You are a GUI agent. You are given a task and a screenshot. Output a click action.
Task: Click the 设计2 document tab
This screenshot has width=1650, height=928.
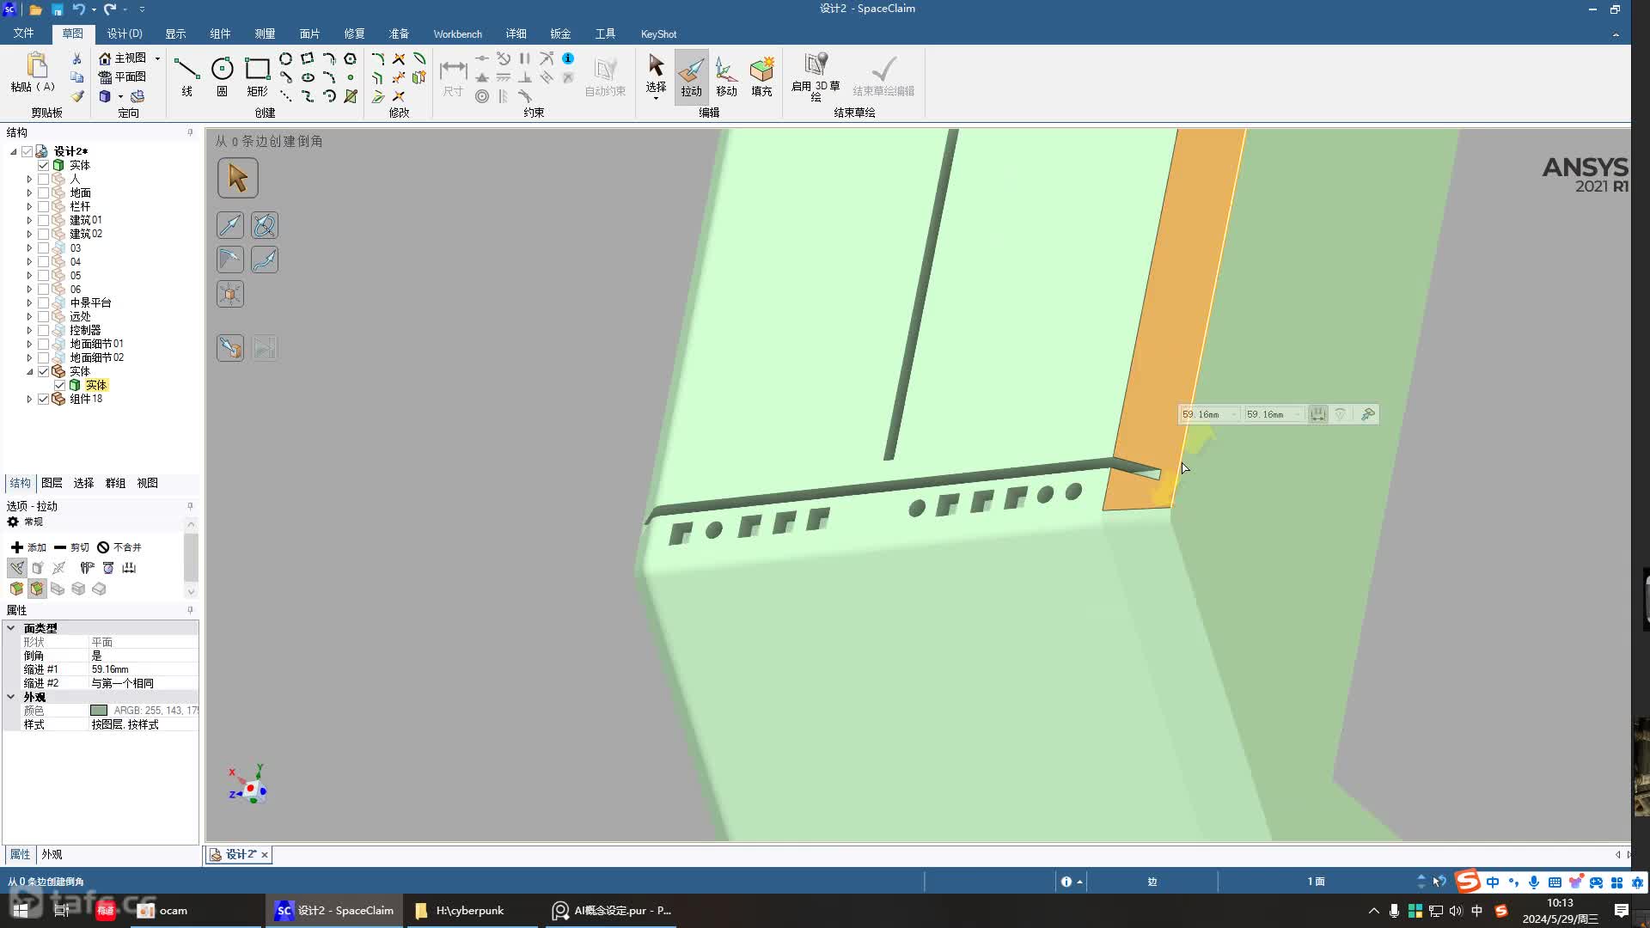pyautogui.click(x=240, y=854)
